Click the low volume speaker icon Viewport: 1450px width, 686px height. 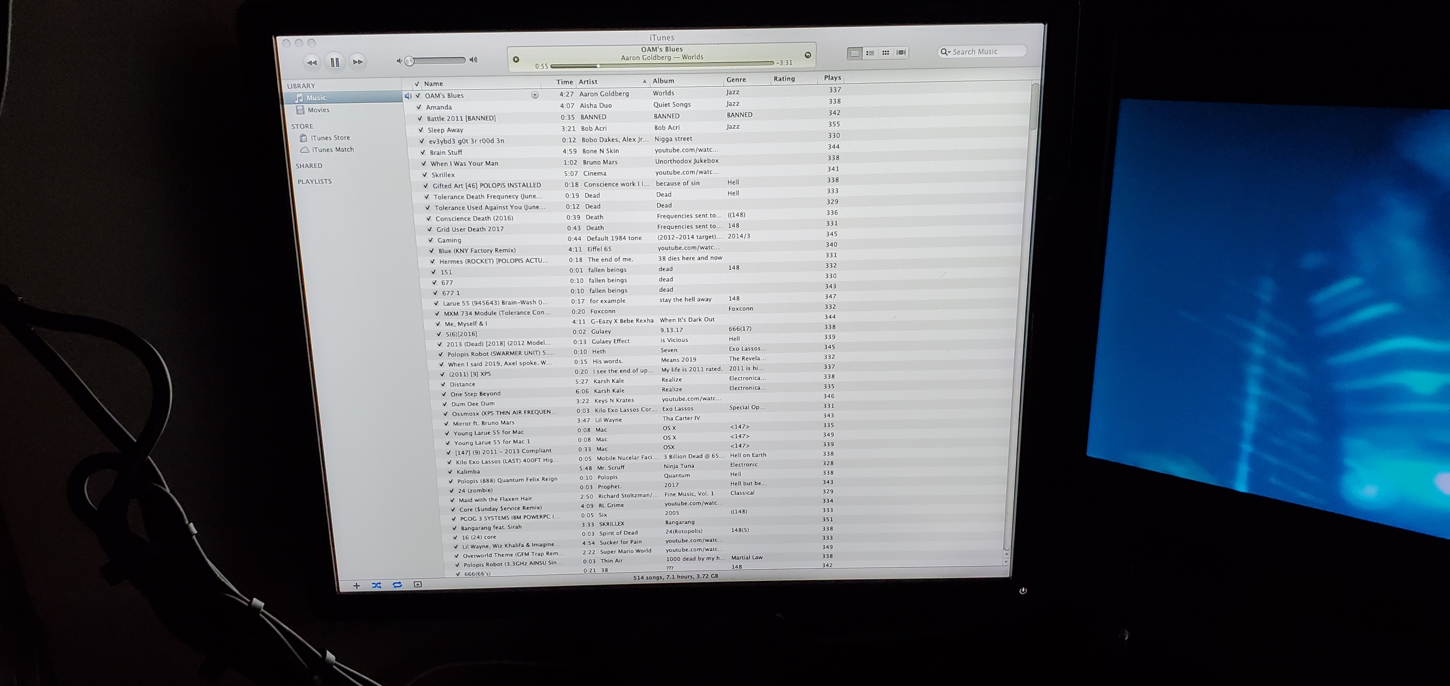coord(399,61)
